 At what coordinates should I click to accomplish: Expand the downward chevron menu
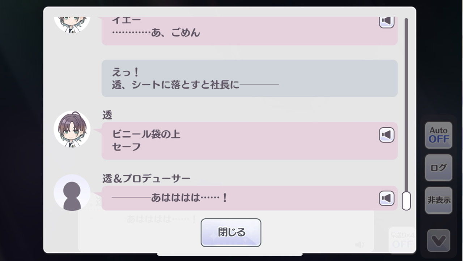pyautogui.click(x=439, y=240)
